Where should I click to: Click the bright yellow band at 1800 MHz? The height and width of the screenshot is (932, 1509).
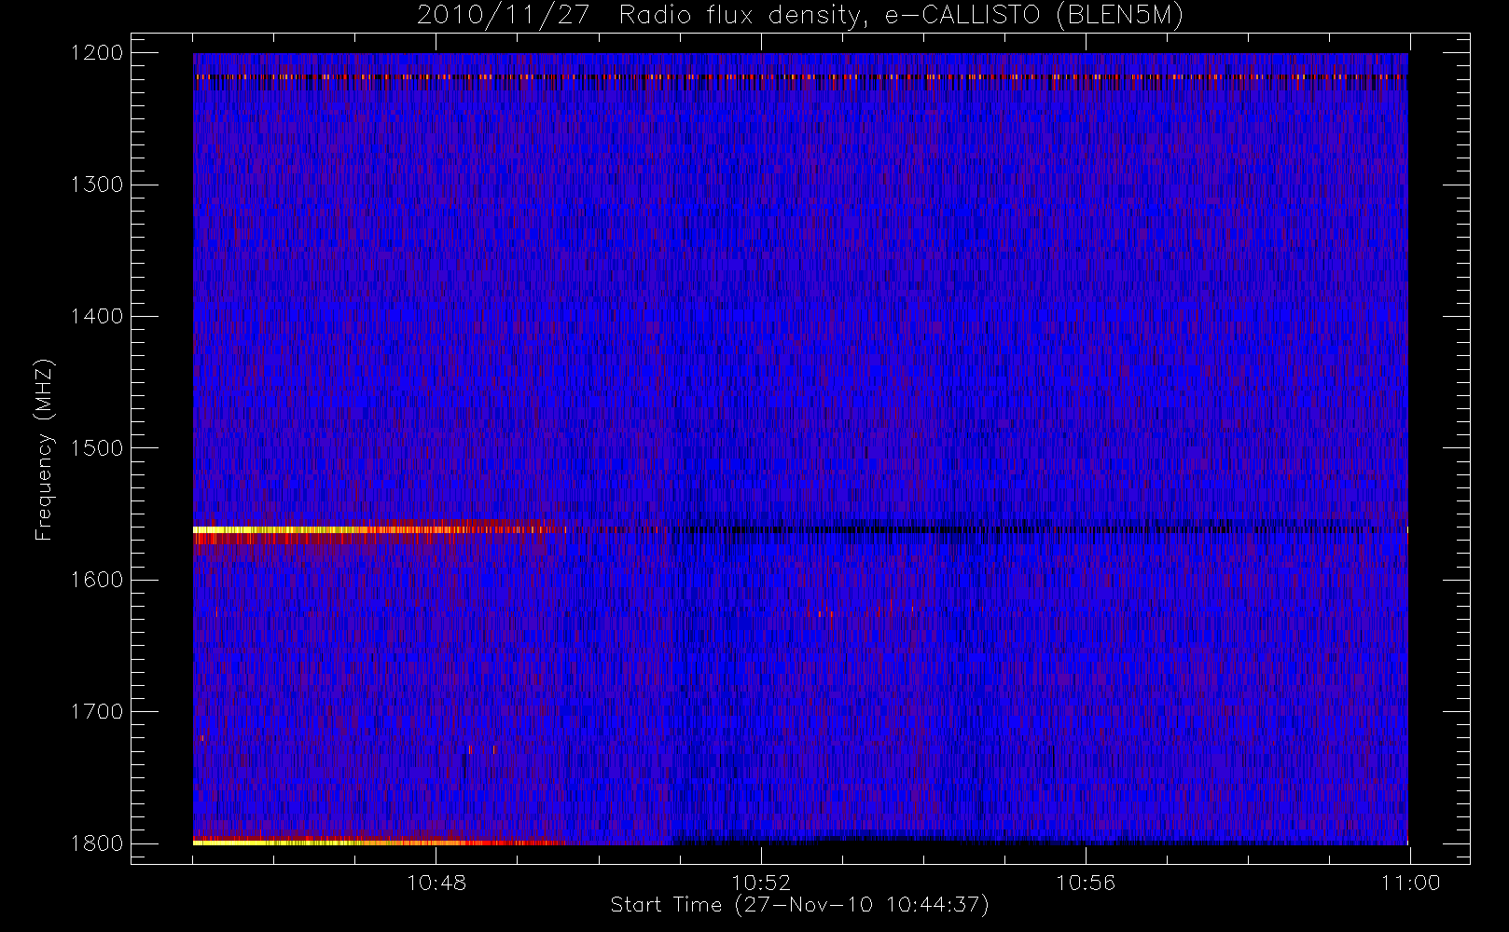click(x=373, y=843)
